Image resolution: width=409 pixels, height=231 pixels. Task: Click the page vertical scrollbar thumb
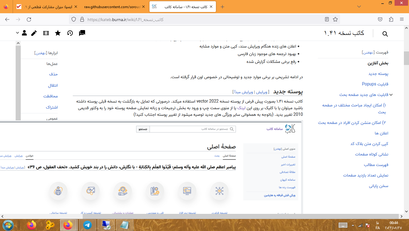pos(406,58)
